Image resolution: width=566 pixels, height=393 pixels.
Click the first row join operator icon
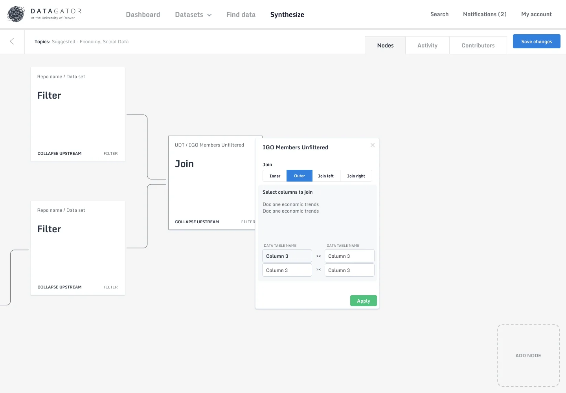tap(318, 256)
